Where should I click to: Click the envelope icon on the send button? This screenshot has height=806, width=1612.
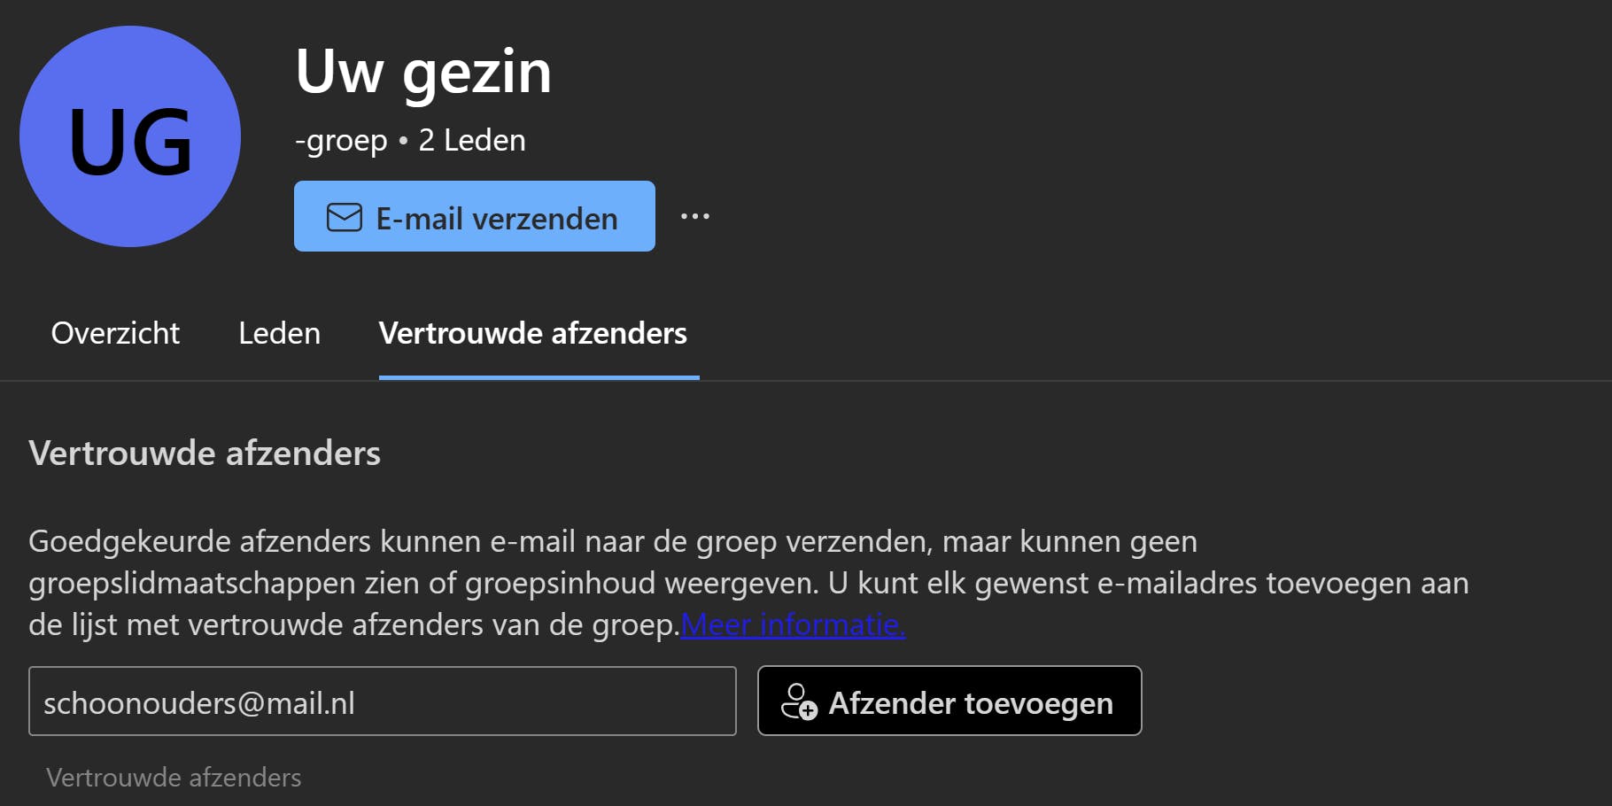point(344,217)
